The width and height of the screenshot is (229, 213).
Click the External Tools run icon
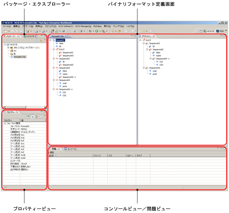coord(103,31)
